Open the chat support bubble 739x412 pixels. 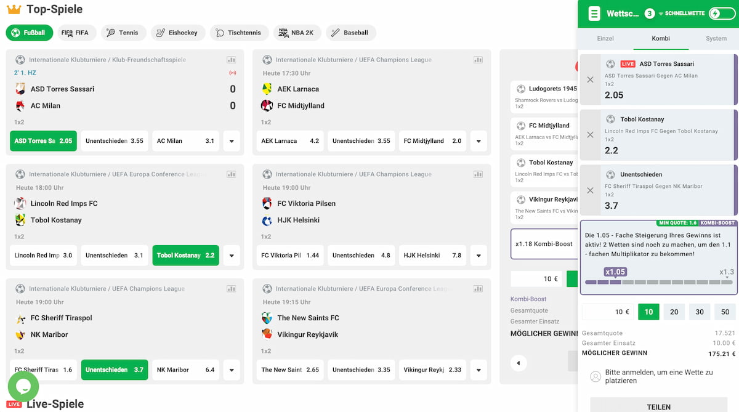[x=23, y=387]
